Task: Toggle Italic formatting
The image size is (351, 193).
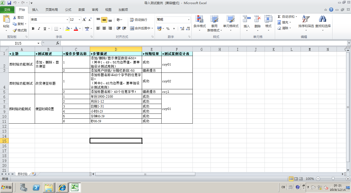Action: (39, 29)
